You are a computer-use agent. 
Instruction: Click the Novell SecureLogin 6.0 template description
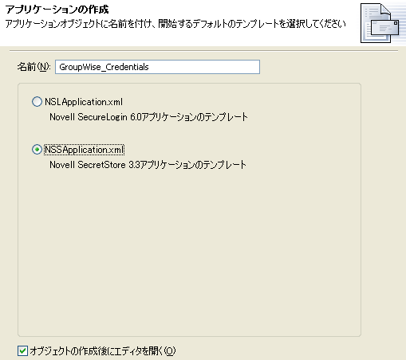tap(148, 117)
